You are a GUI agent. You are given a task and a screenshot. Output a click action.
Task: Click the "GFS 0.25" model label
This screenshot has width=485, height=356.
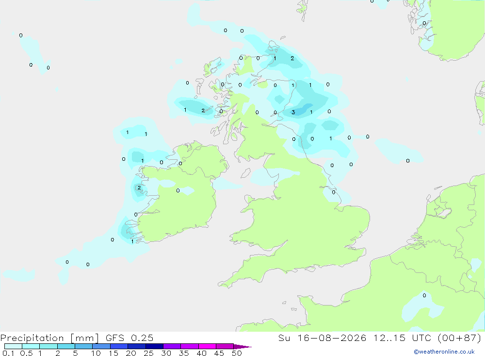click(x=129, y=338)
